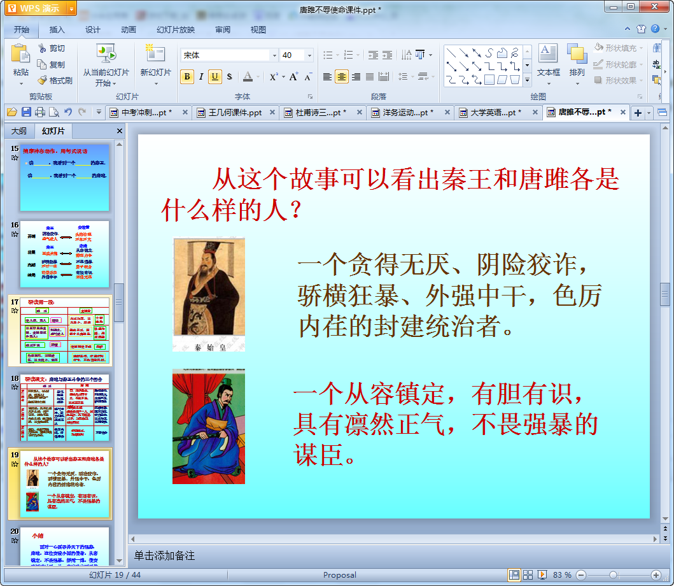Select slide 17 thumbnail
Image resolution: width=674 pixels, height=586 pixels.
point(64,331)
